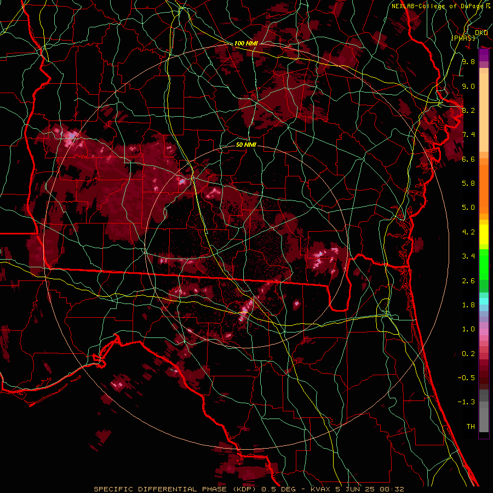493x493 pixels.
Task: Click the 7.4 value on the color scale
Action: point(468,135)
